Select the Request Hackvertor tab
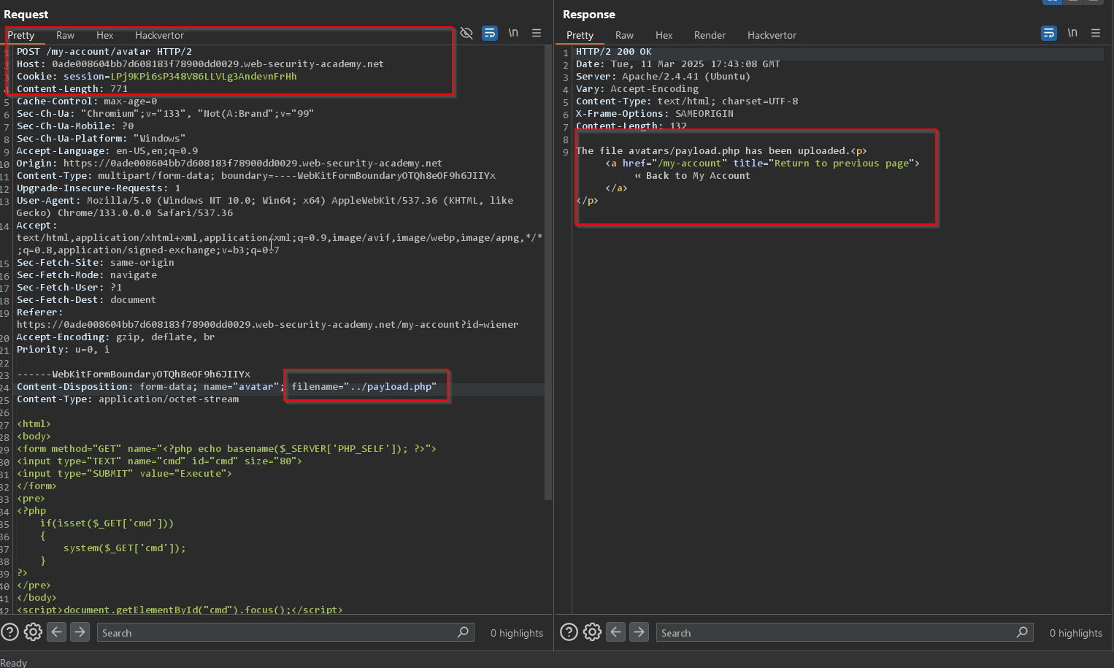The height and width of the screenshot is (668, 1114). (159, 35)
